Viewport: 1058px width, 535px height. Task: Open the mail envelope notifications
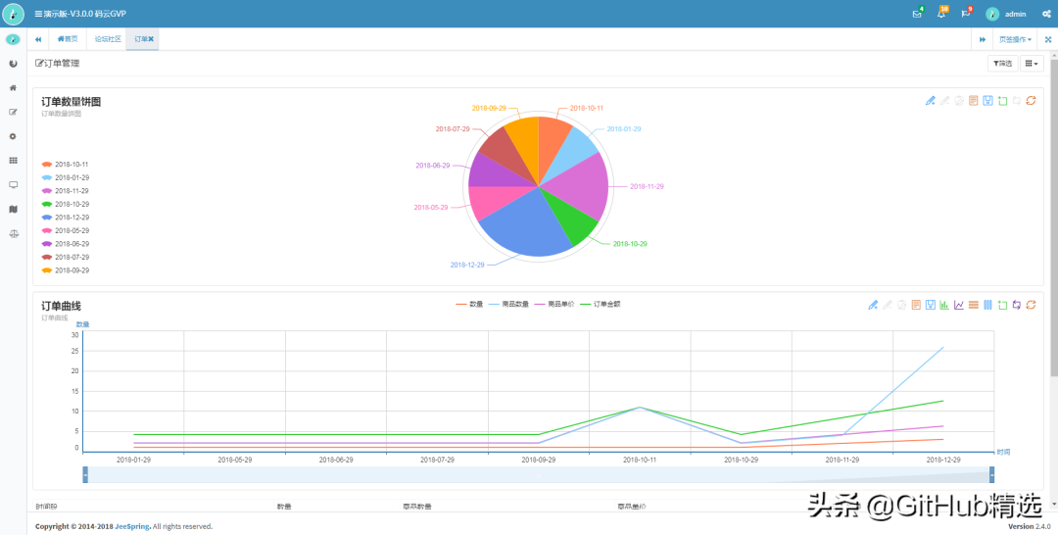click(x=917, y=14)
